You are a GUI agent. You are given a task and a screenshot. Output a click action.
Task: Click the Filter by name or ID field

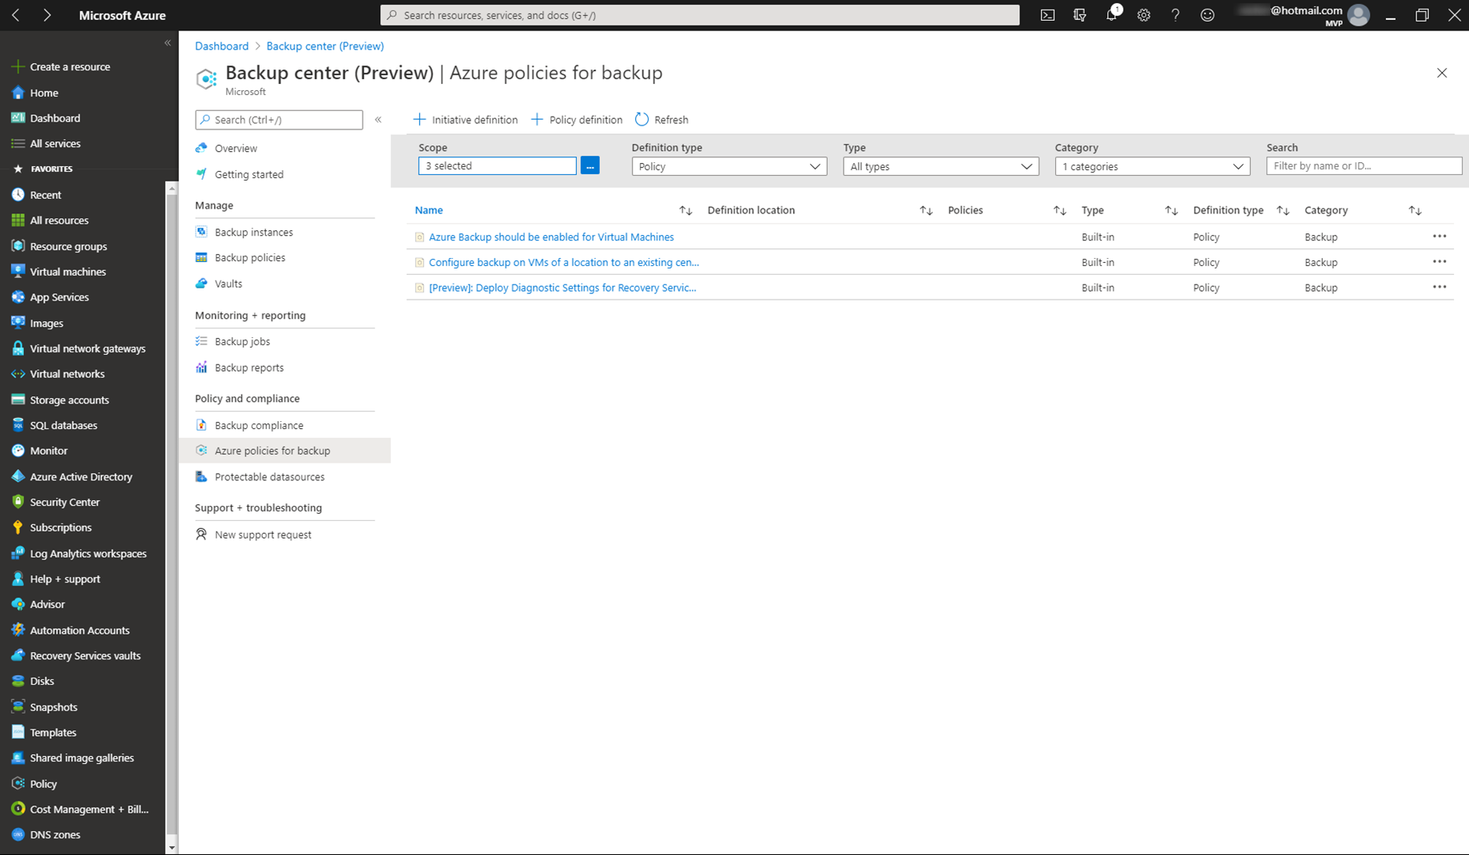[1364, 166]
